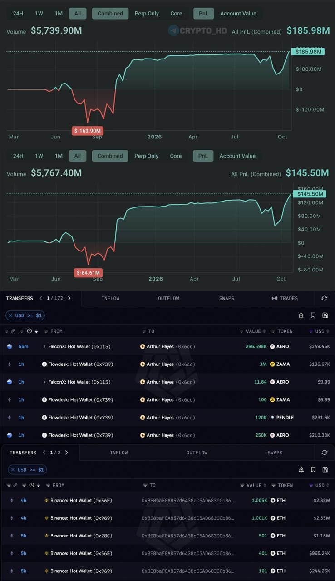Screen dimensions: 335x581
Task: Toggle PnL view on the $145.50M chart
Action: tap(203, 156)
